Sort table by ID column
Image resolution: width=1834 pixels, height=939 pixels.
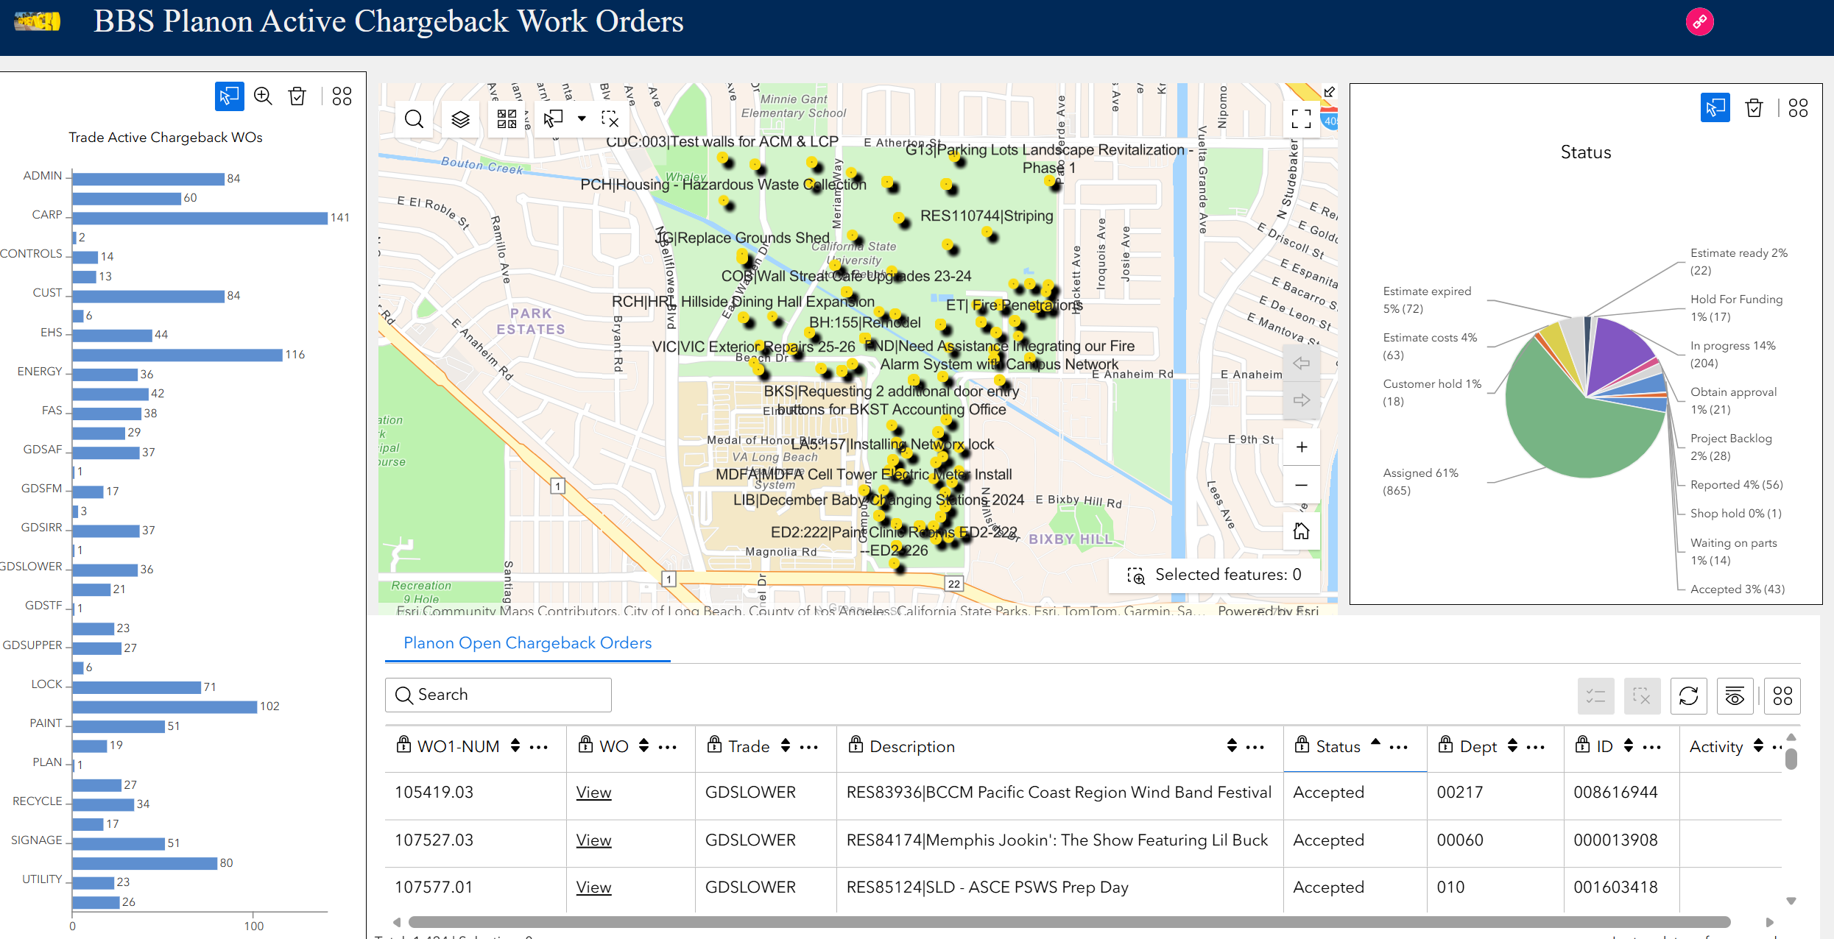pos(1629,746)
